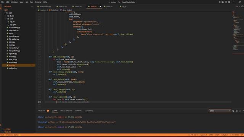Open the Run menu
This screenshot has width=244, height=137.
pyautogui.click(x=31, y=2)
